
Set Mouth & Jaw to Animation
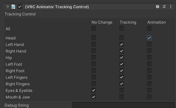149,97
